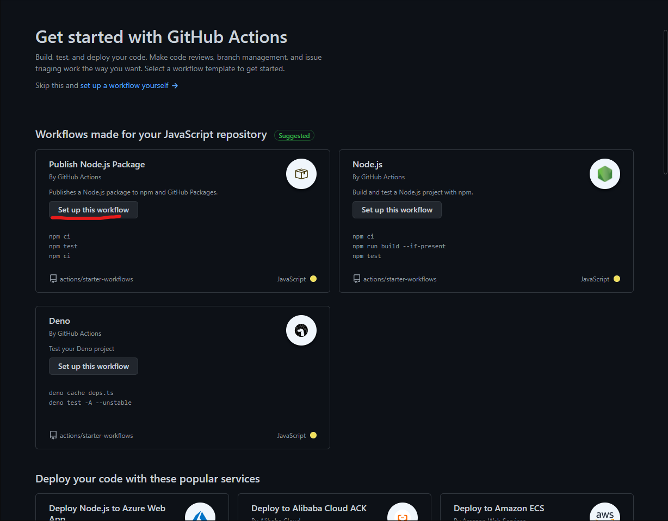Click the page vertical scrollbar thumb
The height and width of the screenshot is (521, 668).
pyautogui.click(x=664, y=101)
